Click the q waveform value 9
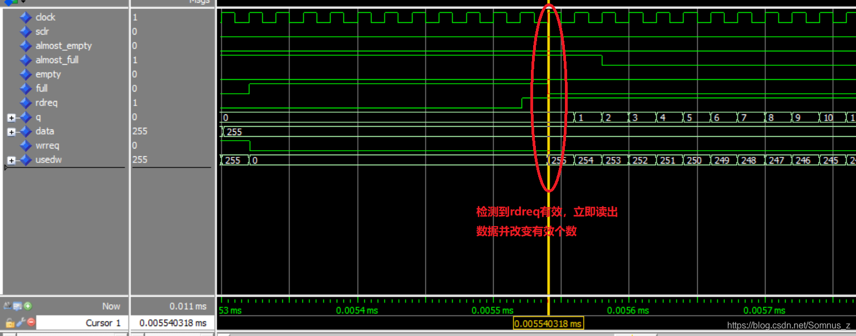856x336 pixels. coord(799,118)
